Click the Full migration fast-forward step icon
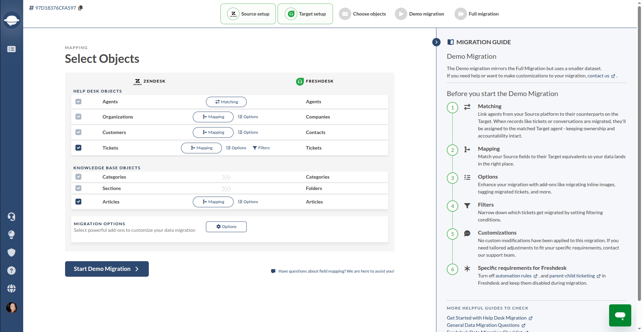Screen dimensions: 642x332 pos(461,14)
